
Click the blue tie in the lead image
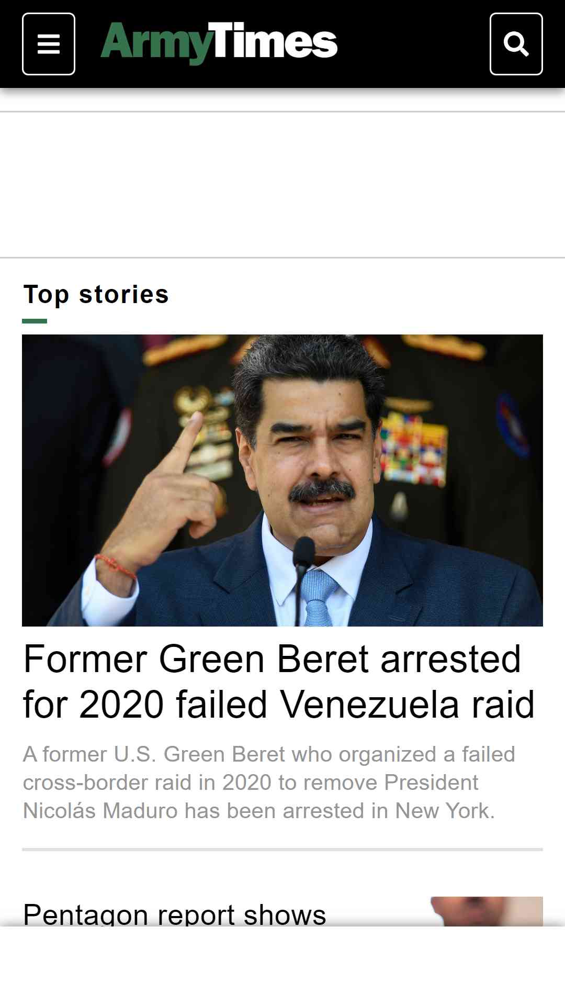pos(318,598)
